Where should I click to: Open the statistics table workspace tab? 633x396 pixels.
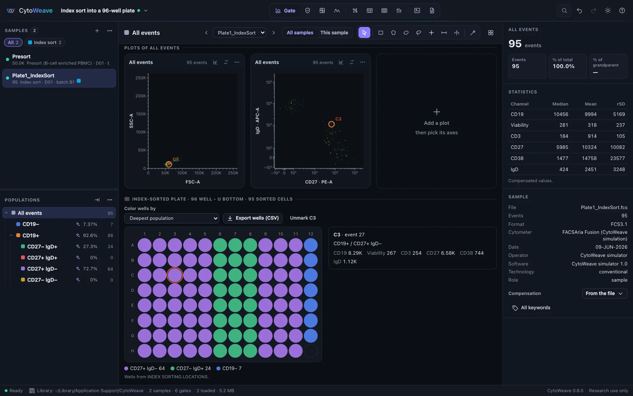[x=369, y=10]
